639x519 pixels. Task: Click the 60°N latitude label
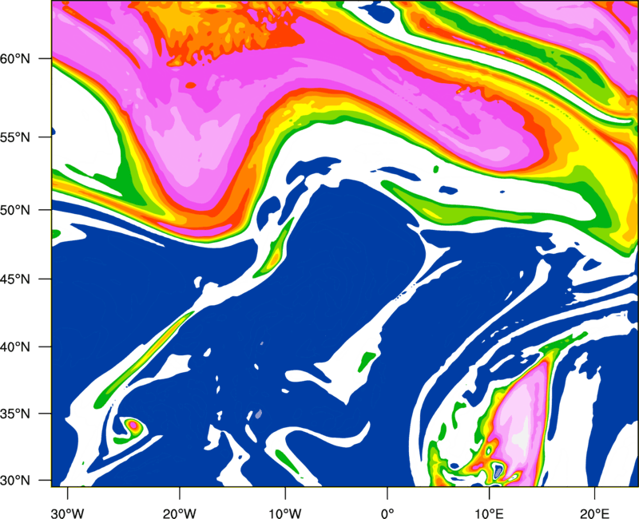click(15, 59)
